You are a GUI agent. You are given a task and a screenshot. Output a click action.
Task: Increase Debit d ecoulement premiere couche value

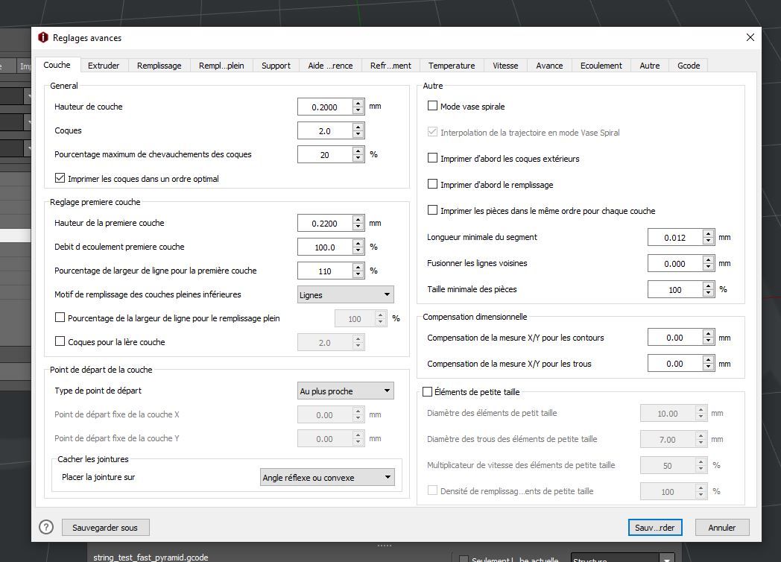pos(358,243)
